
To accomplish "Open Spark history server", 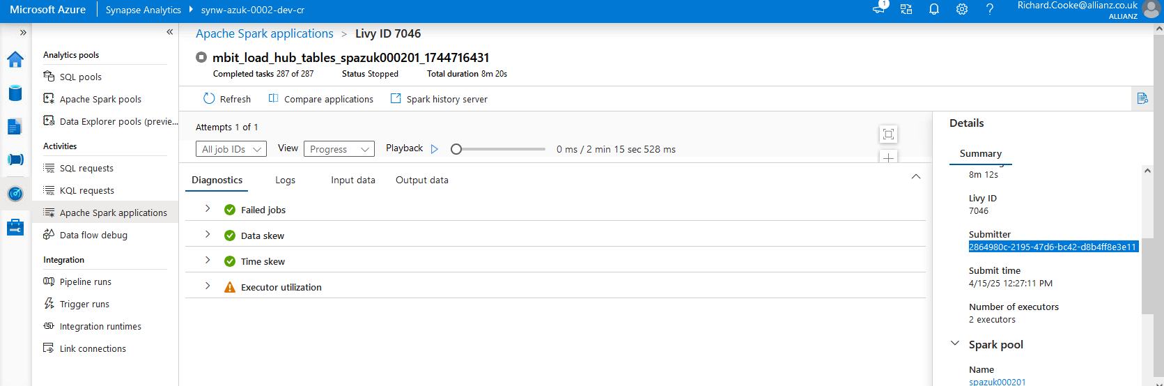I will (439, 99).
